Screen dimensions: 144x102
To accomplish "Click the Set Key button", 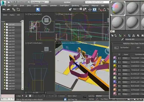I will tap(91, 99).
